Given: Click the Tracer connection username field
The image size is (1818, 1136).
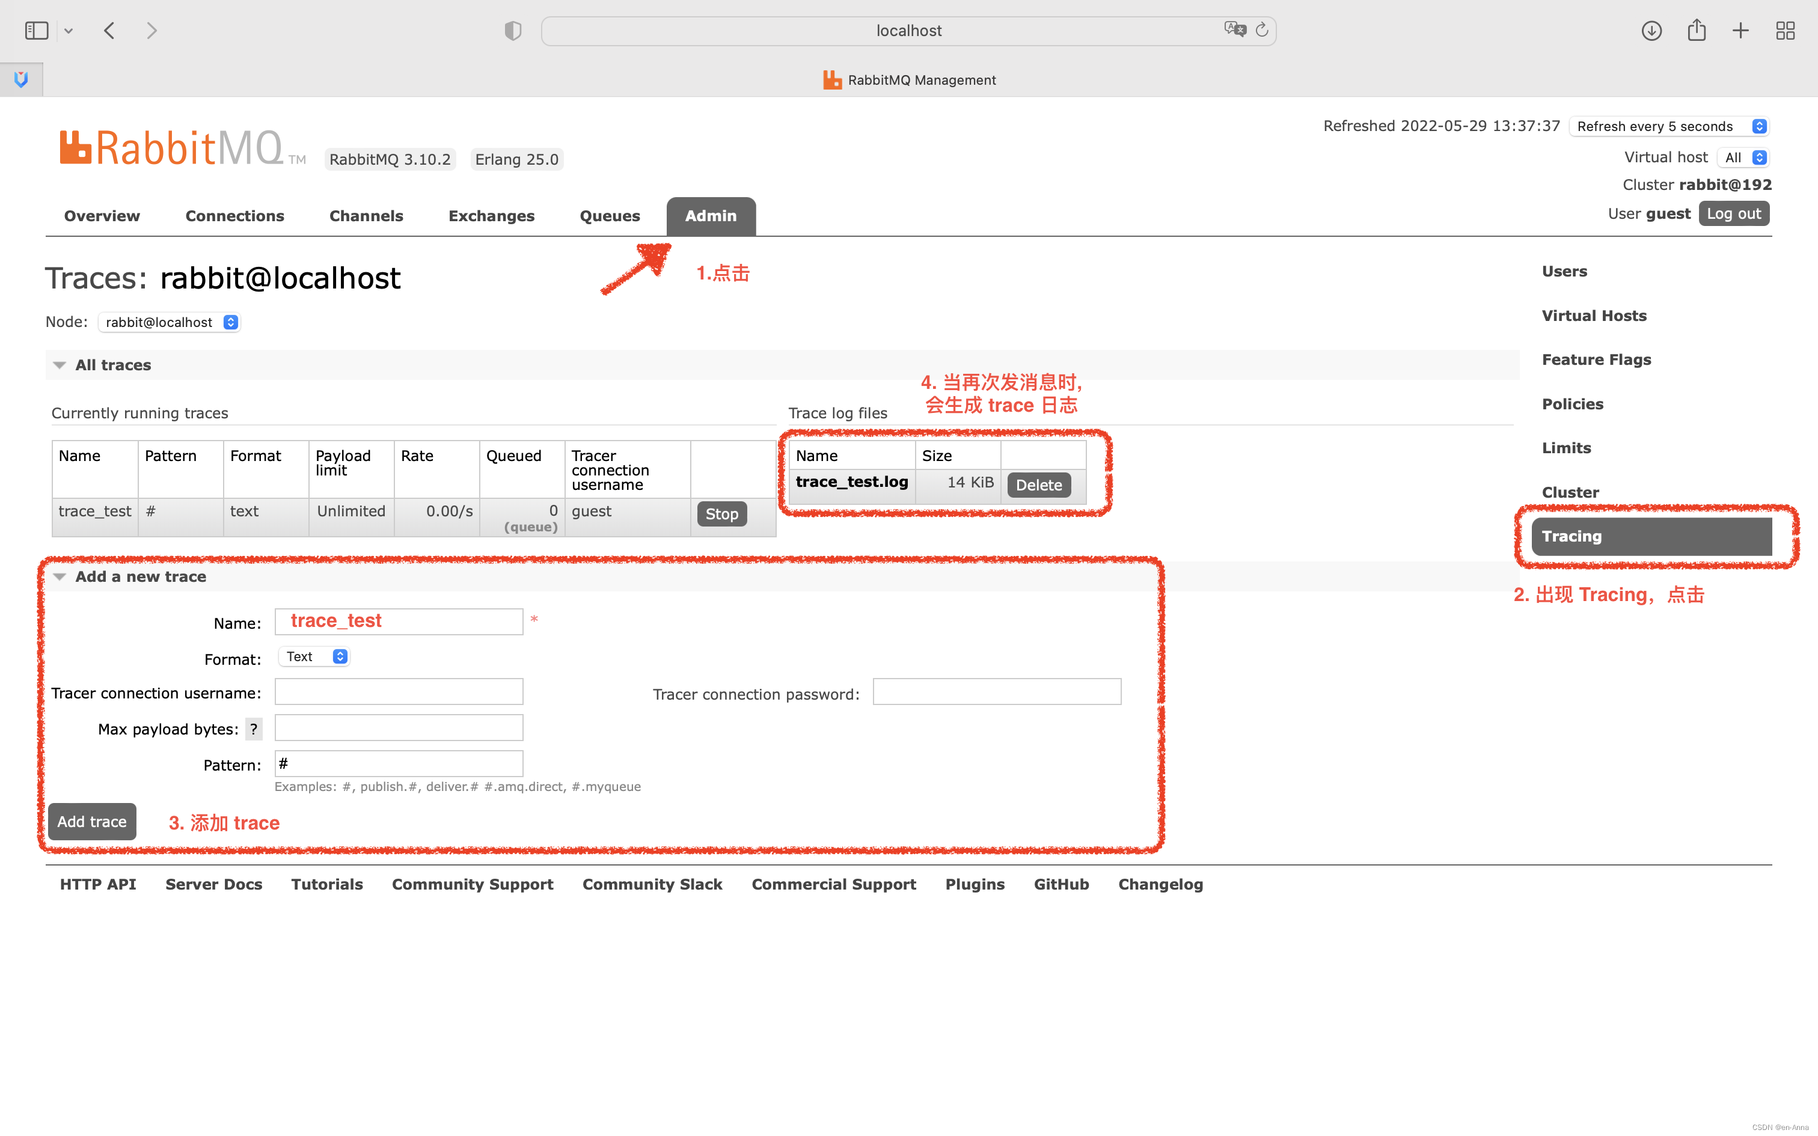Looking at the screenshot, I should tap(399, 692).
